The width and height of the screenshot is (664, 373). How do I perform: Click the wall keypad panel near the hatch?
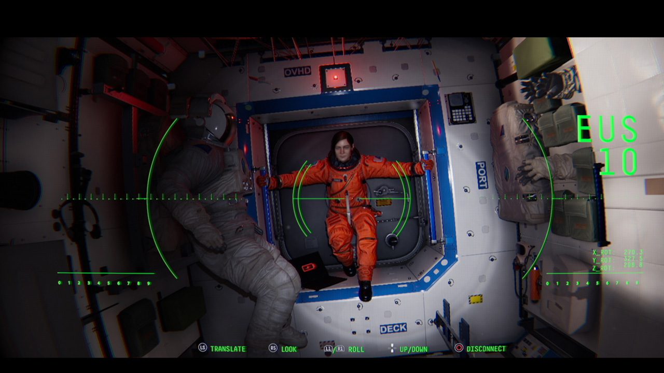460,108
